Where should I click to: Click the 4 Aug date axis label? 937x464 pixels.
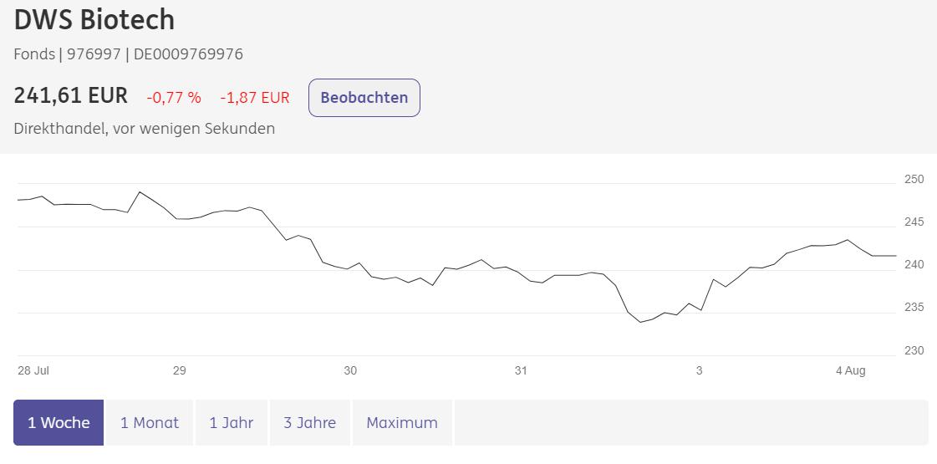(850, 370)
